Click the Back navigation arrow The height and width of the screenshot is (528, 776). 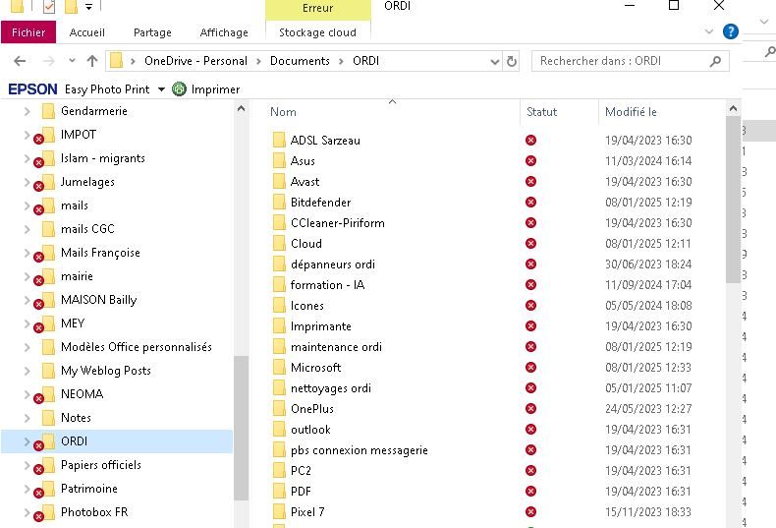pos(20,61)
